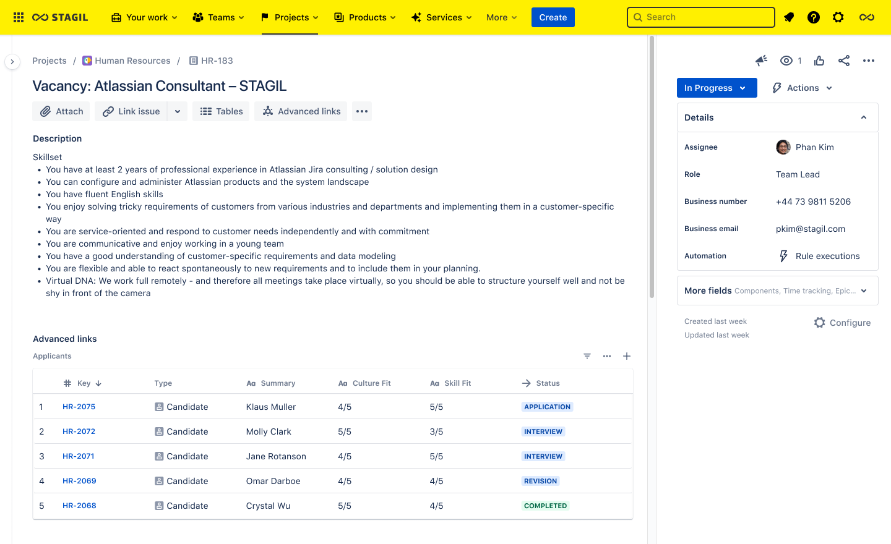Open the Link issue dropdown arrow

coord(178,111)
